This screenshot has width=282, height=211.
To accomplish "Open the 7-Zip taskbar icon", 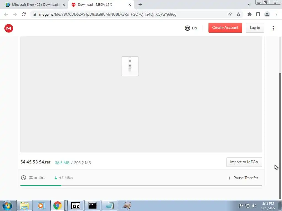I will 75,206.
